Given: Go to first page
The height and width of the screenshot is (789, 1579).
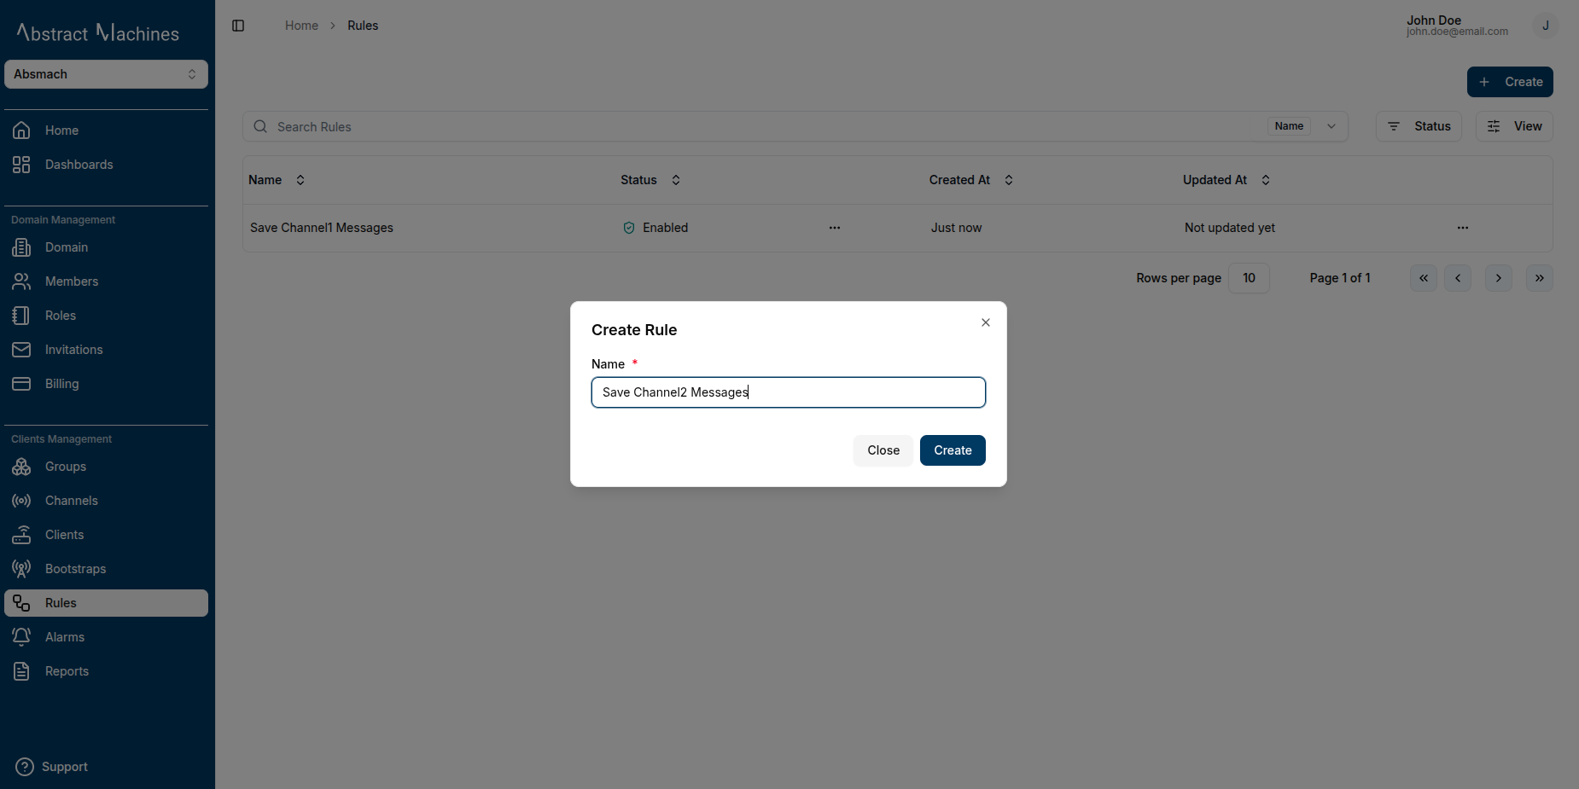Looking at the screenshot, I should click(x=1424, y=278).
